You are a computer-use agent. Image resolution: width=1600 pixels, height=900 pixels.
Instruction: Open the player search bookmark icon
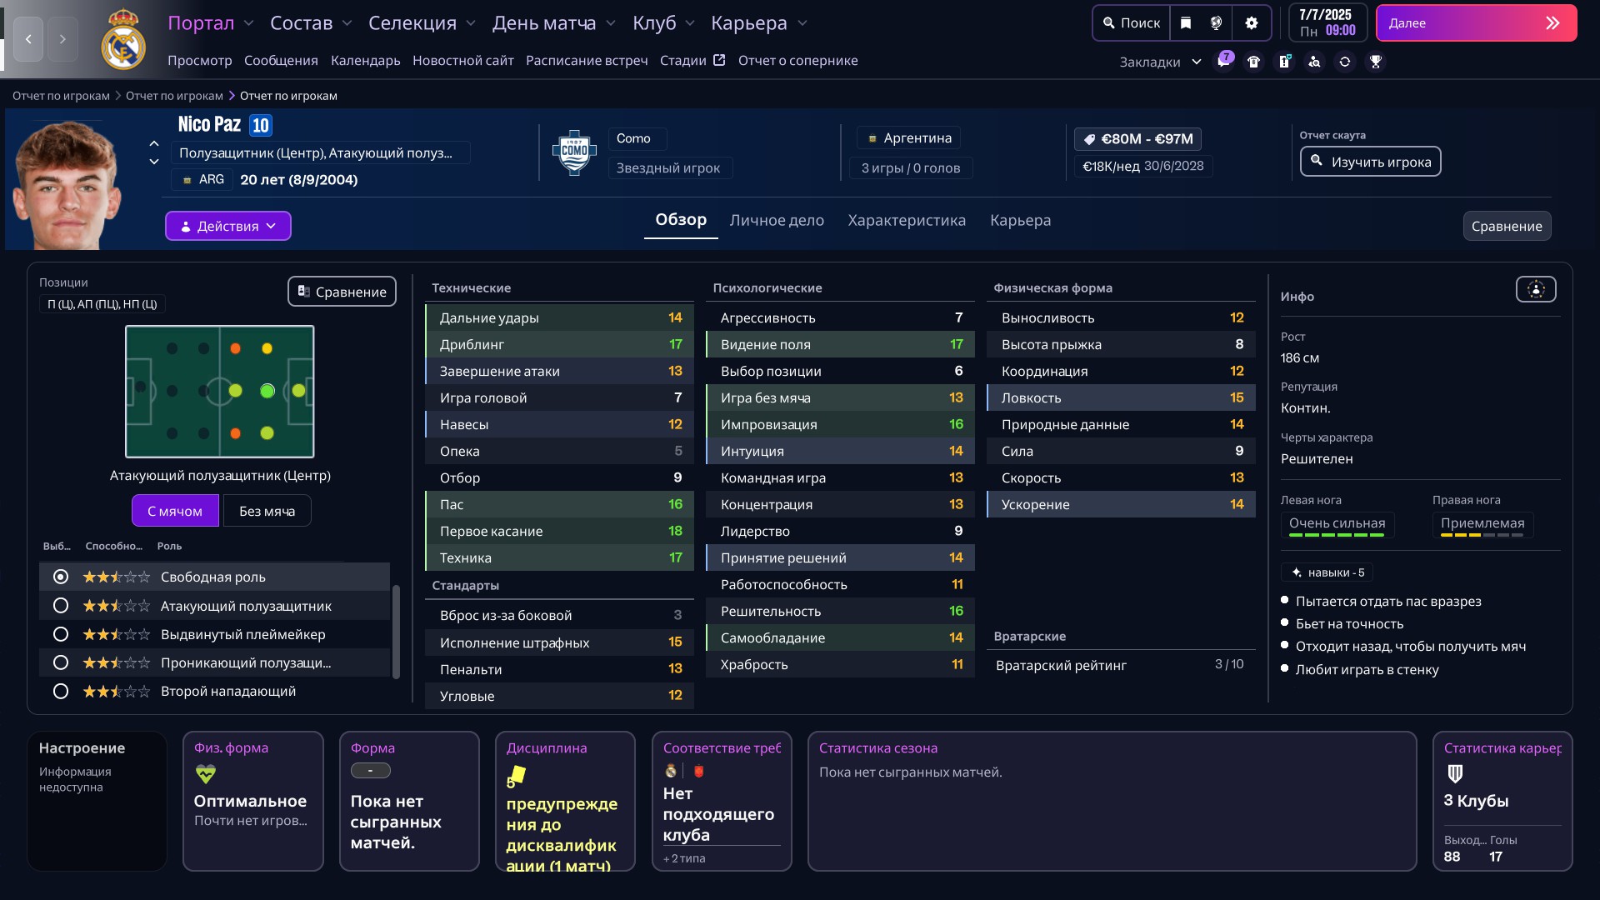point(1314,62)
